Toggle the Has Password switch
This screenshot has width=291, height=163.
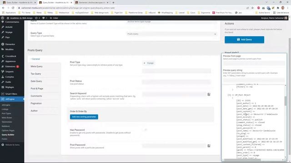[145, 130]
